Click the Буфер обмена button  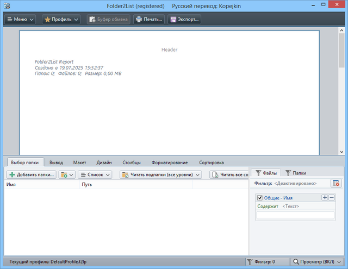pyautogui.click(x=109, y=20)
